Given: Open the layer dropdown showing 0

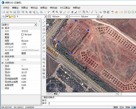Looking at the screenshot, I should [46, 17].
